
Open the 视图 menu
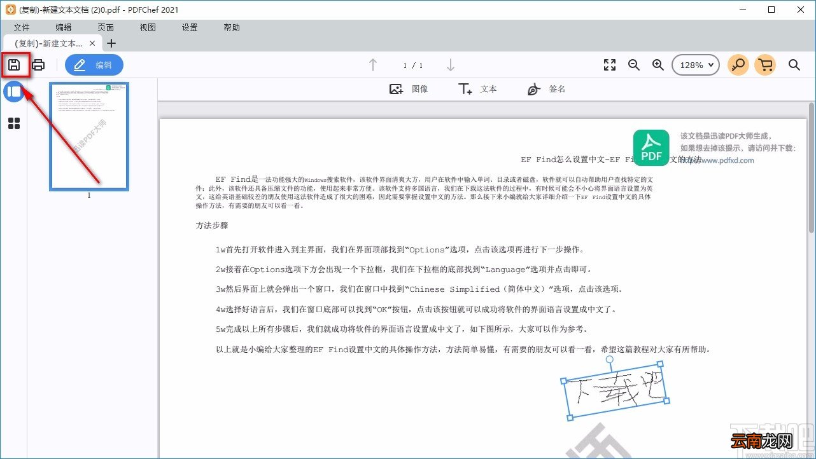click(x=148, y=27)
